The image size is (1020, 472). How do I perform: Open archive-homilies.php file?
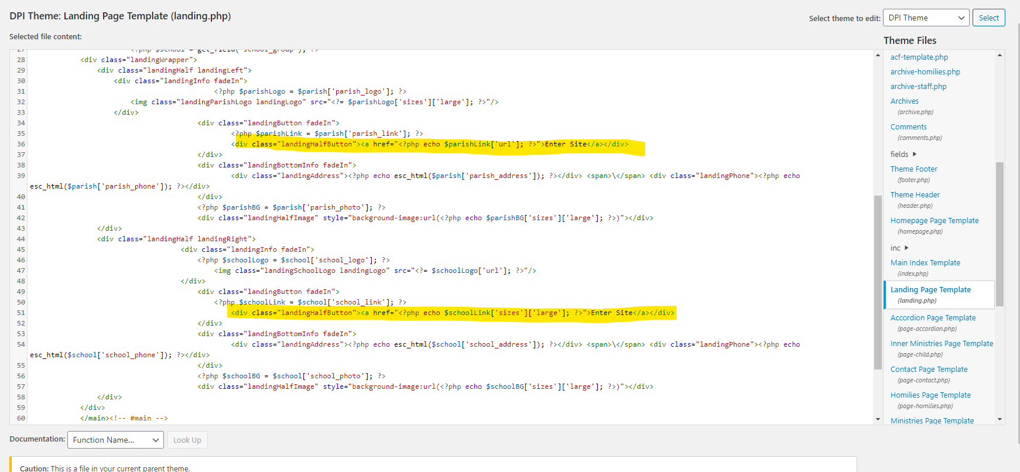coord(925,72)
